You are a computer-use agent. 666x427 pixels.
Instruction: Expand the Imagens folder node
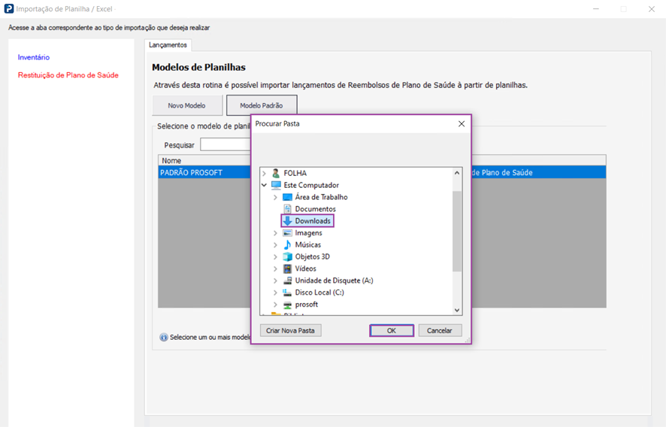(275, 233)
